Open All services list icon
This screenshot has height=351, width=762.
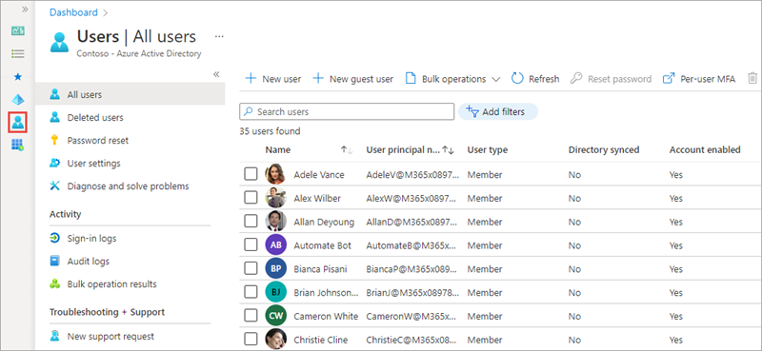point(18,53)
